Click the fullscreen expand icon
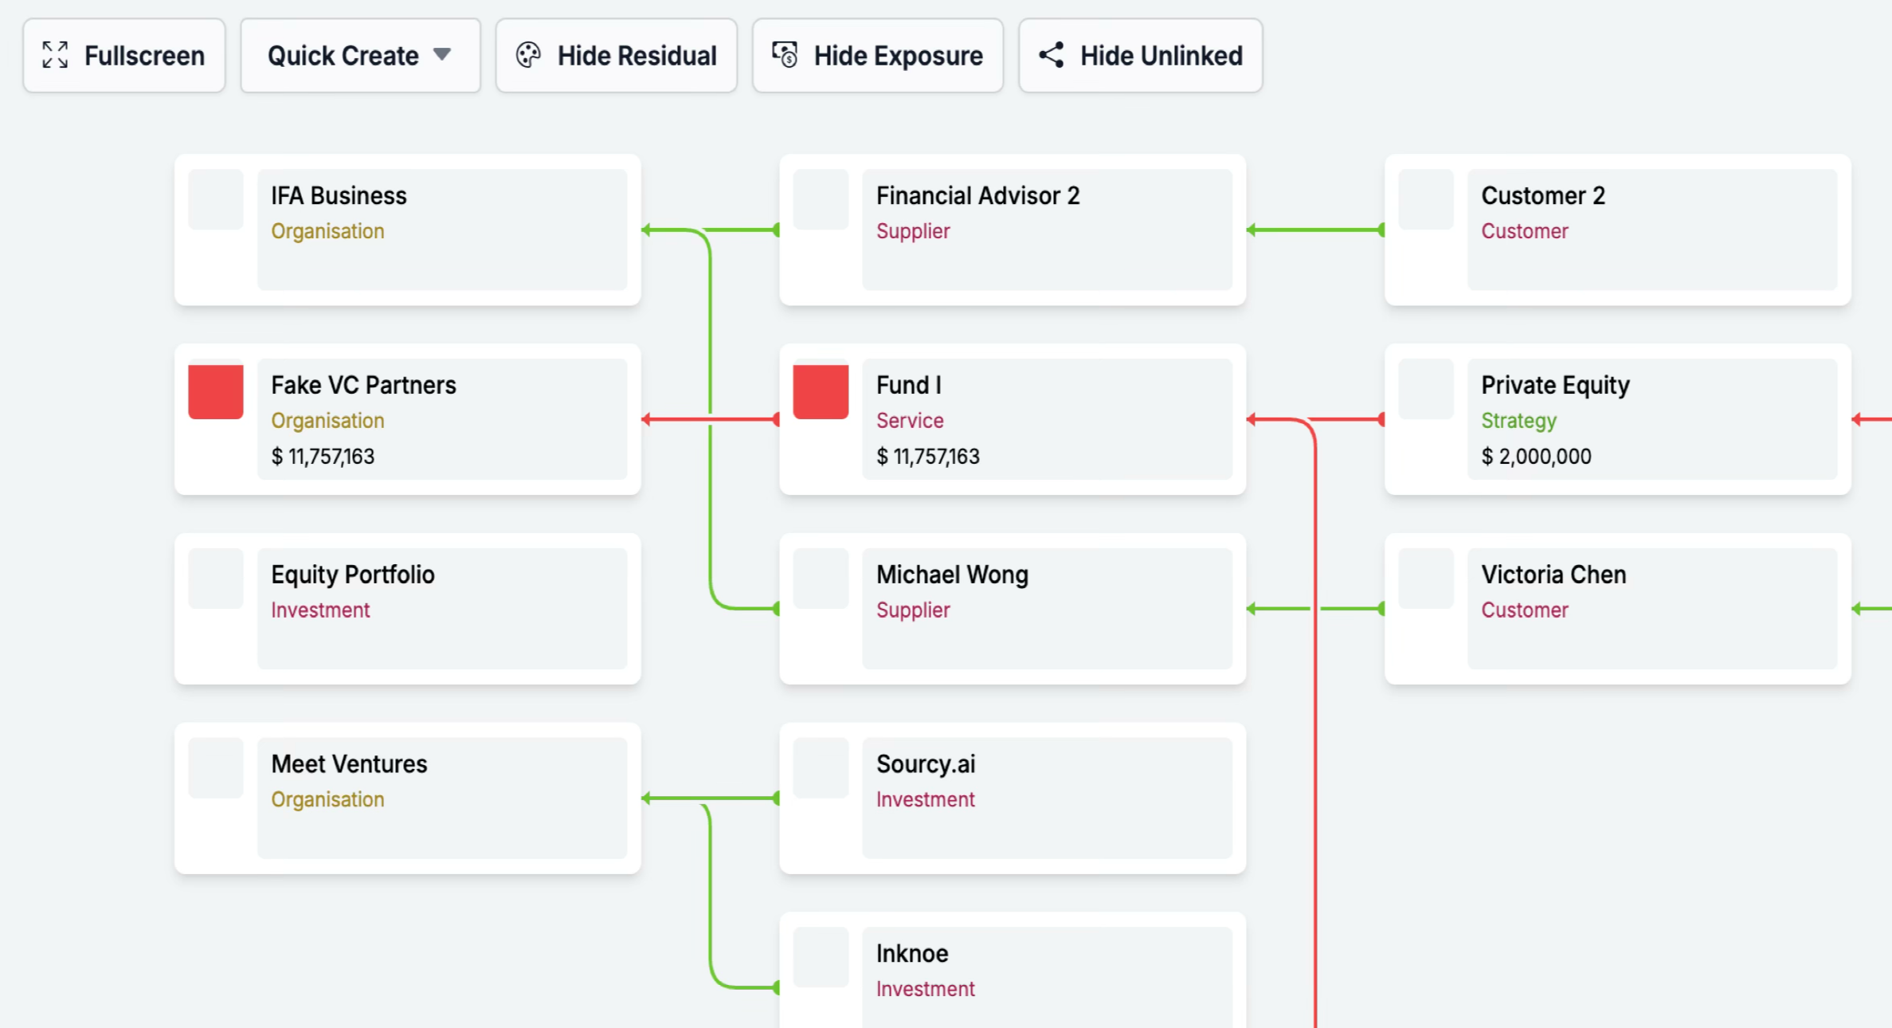 tap(54, 55)
